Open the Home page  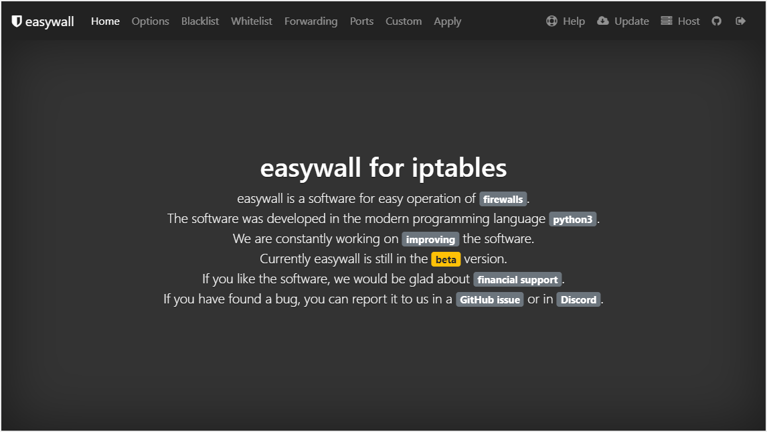click(105, 21)
